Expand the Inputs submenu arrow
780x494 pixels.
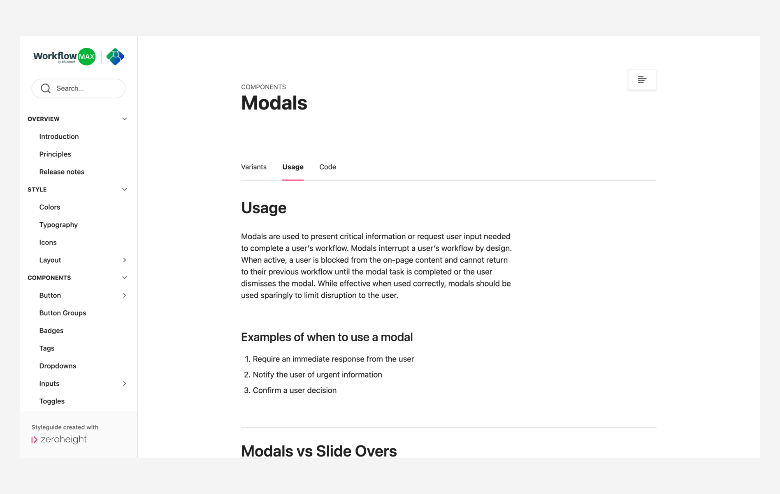[x=124, y=383]
